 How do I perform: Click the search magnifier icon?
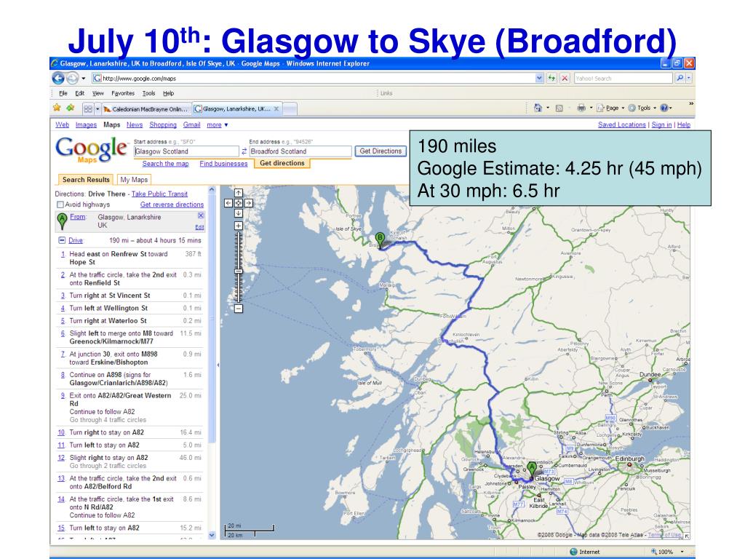(x=680, y=78)
